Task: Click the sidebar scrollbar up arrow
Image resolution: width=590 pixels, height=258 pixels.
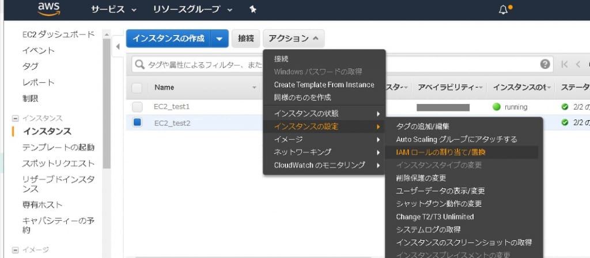Action: pos(107,34)
